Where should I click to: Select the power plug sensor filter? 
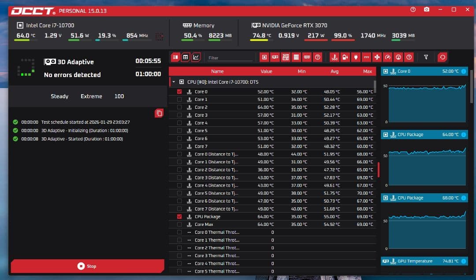tap(356, 57)
